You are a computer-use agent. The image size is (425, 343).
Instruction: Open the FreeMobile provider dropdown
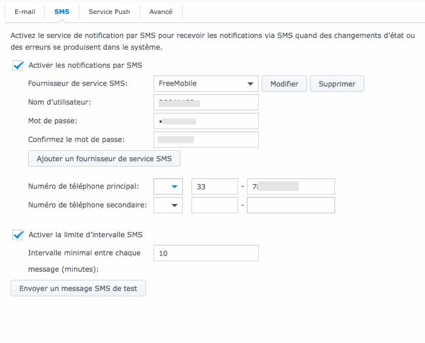(x=206, y=84)
